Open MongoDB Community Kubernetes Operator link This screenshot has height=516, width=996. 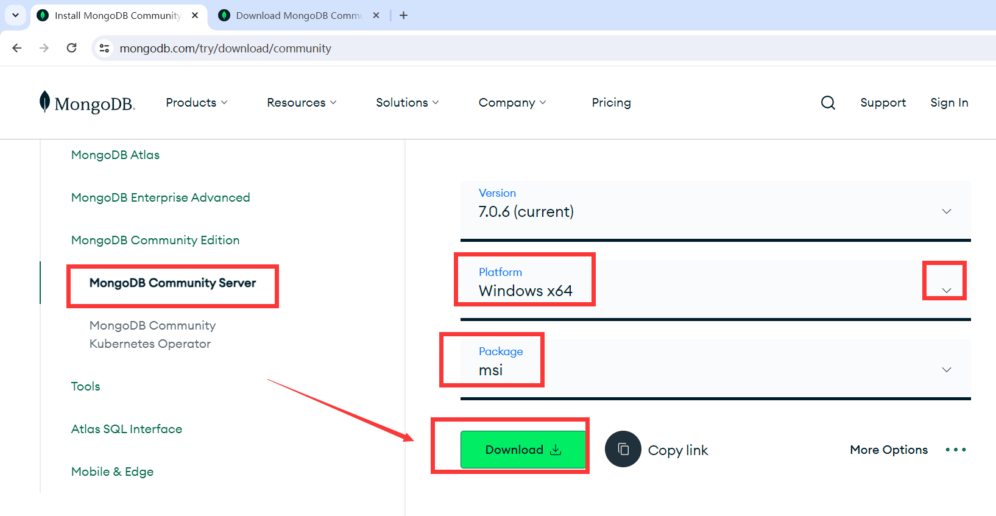(152, 334)
